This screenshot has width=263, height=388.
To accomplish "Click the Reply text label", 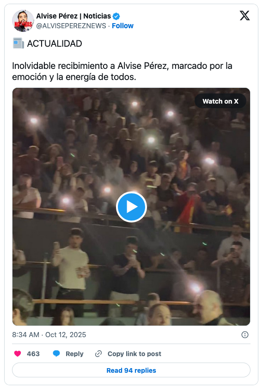I will [74, 354].
